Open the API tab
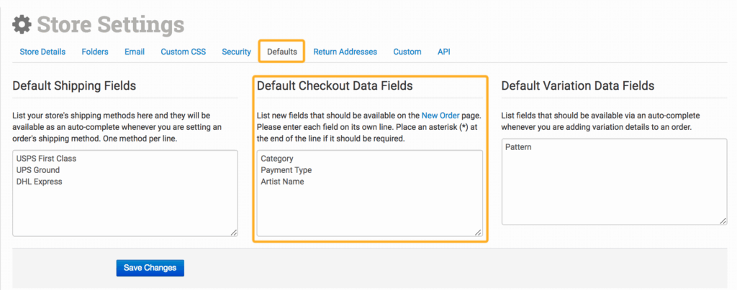Screen dimensions: 737x290 point(444,52)
